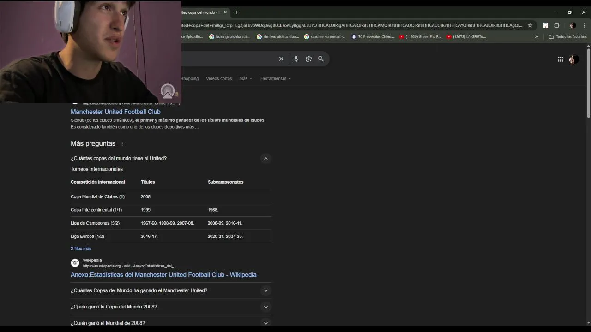Open the '(11920) Green Fits R...' YouTube bookmark
This screenshot has height=332, width=591.
(420, 37)
